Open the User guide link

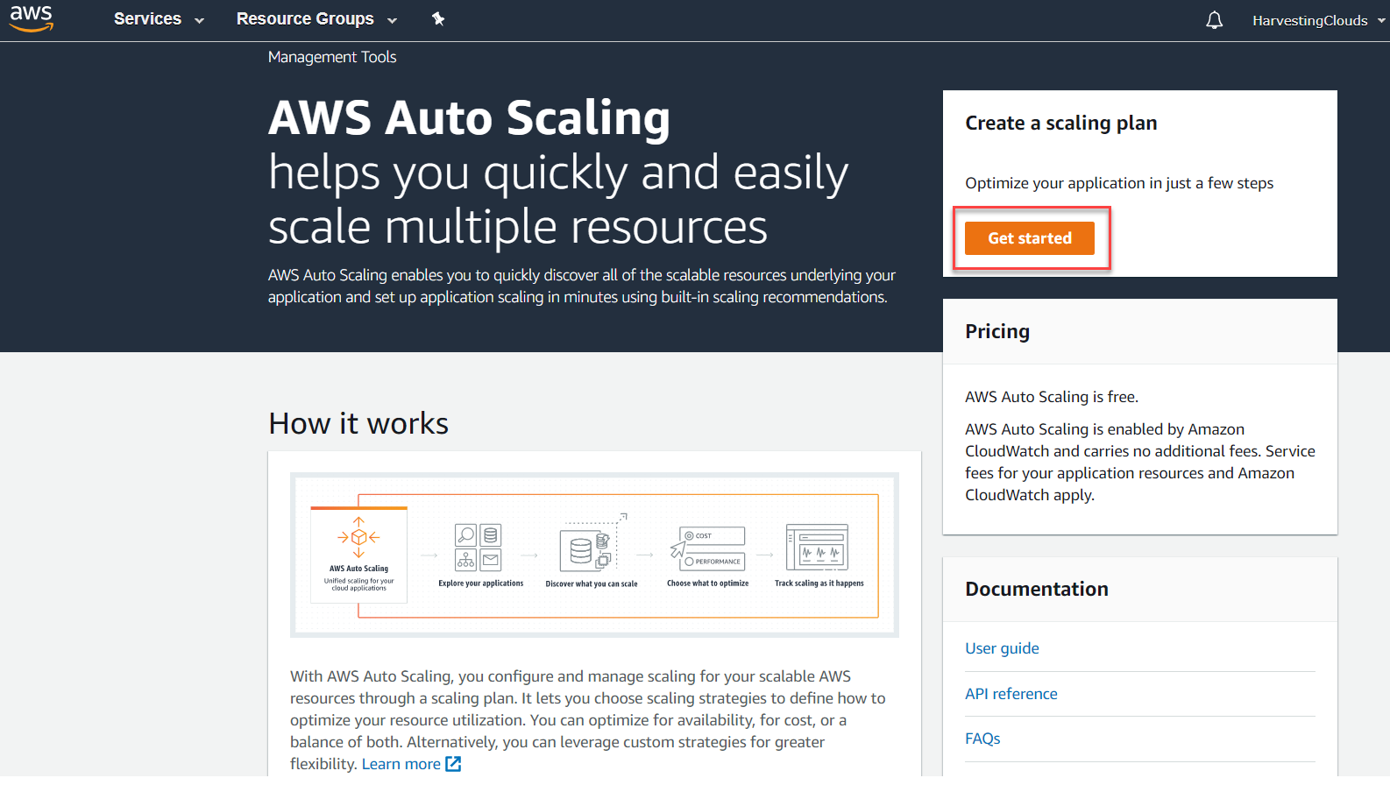(1002, 648)
